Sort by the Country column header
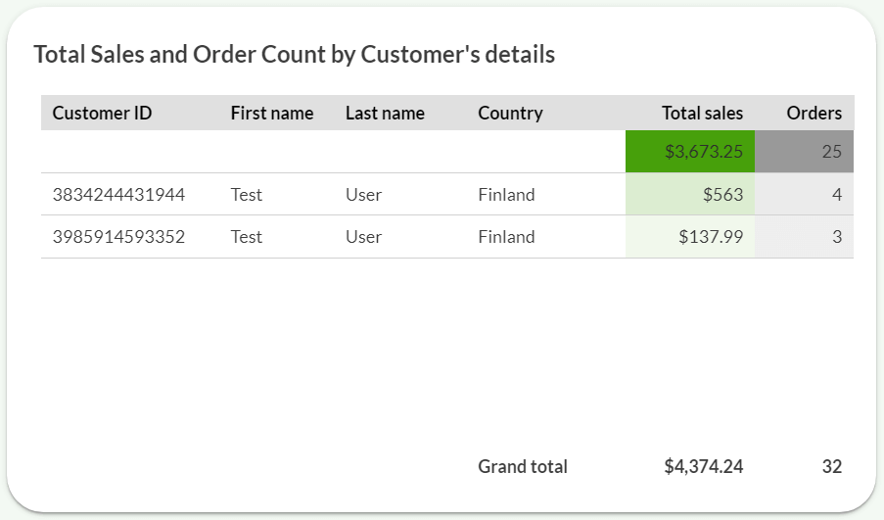Viewport: 884px width, 520px height. click(510, 113)
